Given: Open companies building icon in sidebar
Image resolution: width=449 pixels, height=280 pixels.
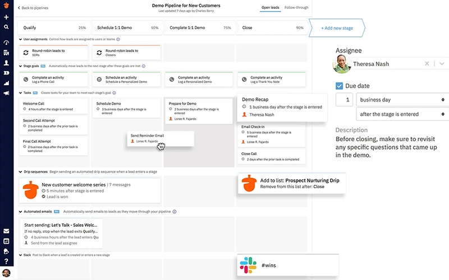Looking at the screenshot, I should pos(6,53).
